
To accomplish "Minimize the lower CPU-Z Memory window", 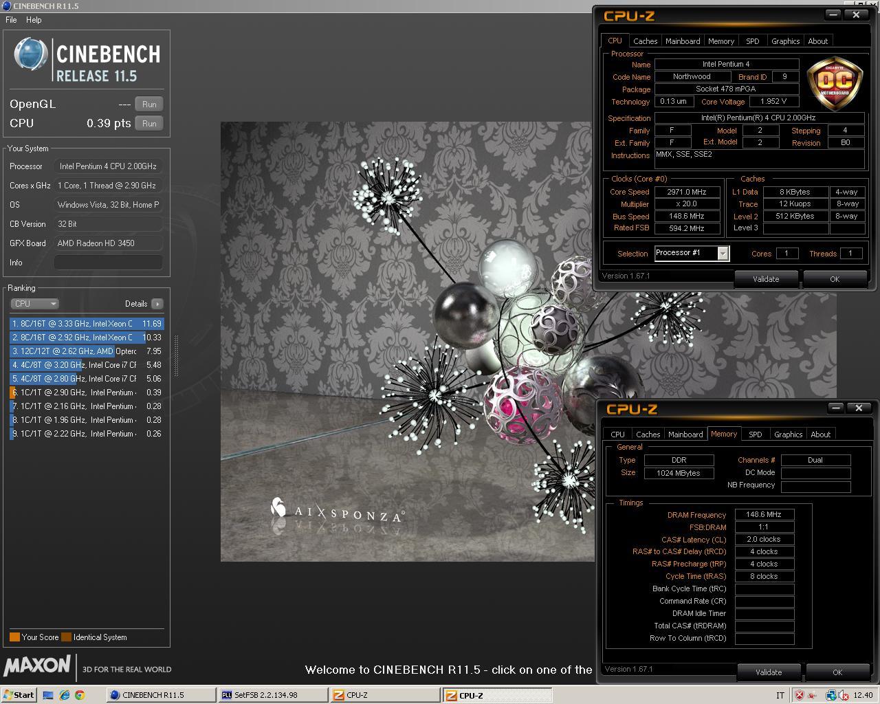I will (836, 408).
